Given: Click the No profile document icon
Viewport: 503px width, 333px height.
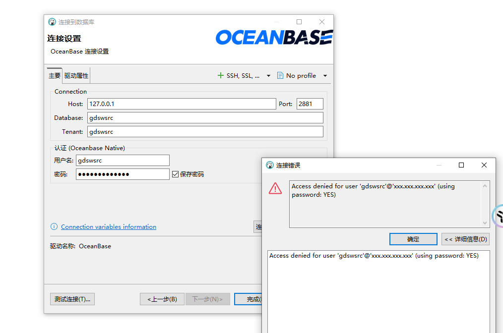Looking at the screenshot, I should coord(280,76).
